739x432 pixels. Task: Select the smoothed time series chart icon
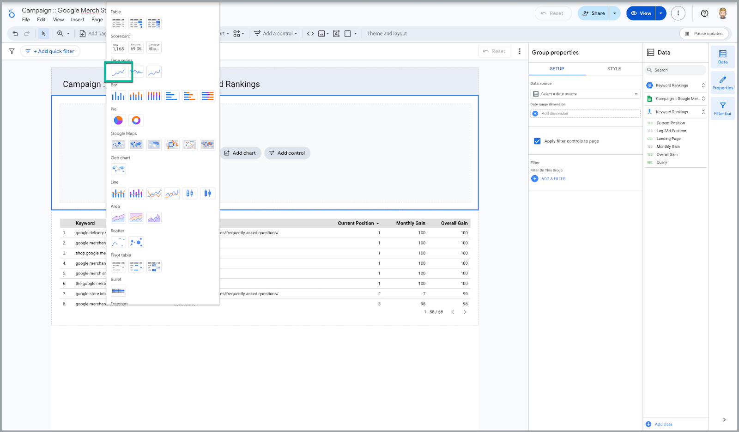click(x=154, y=72)
